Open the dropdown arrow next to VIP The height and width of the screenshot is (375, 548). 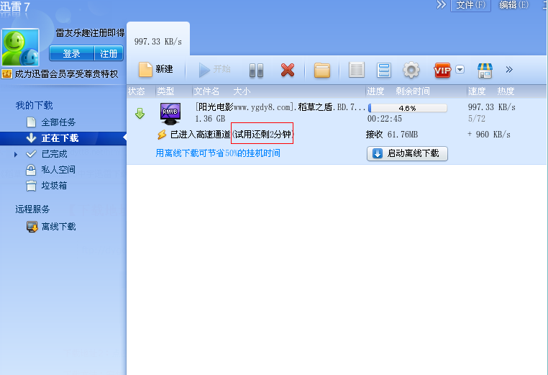click(460, 70)
